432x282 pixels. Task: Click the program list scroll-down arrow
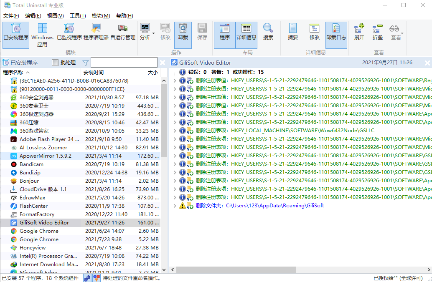pos(164,270)
